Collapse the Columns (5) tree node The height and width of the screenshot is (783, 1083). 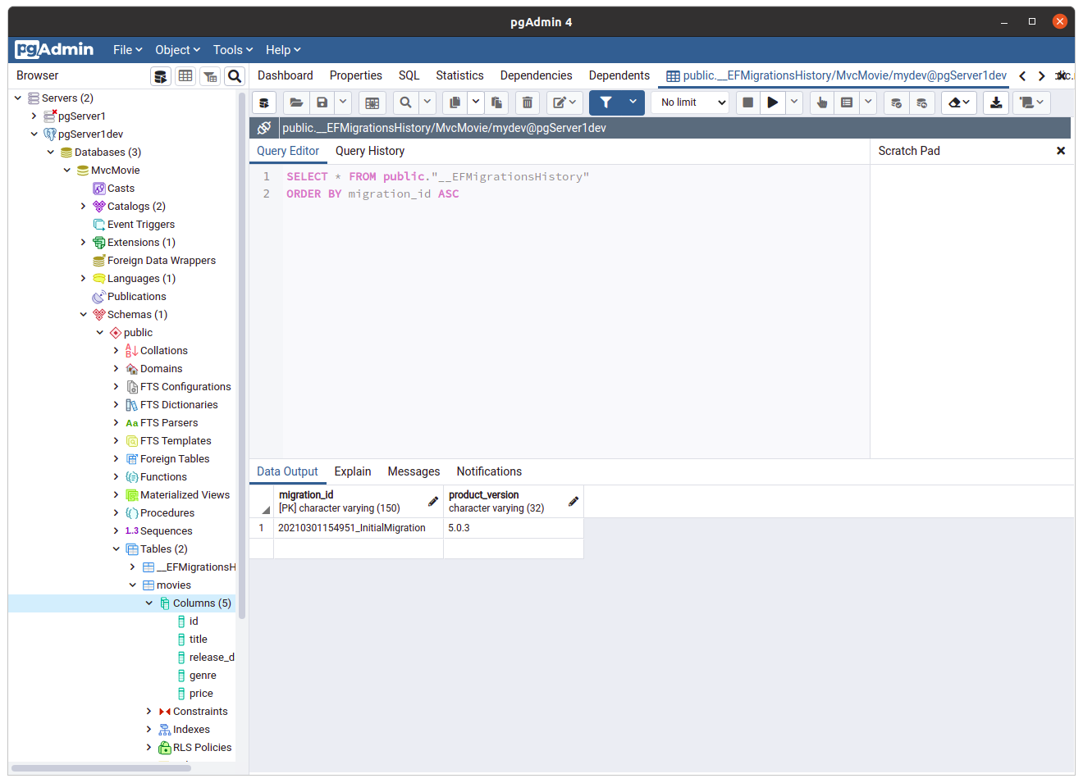coord(149,603)
